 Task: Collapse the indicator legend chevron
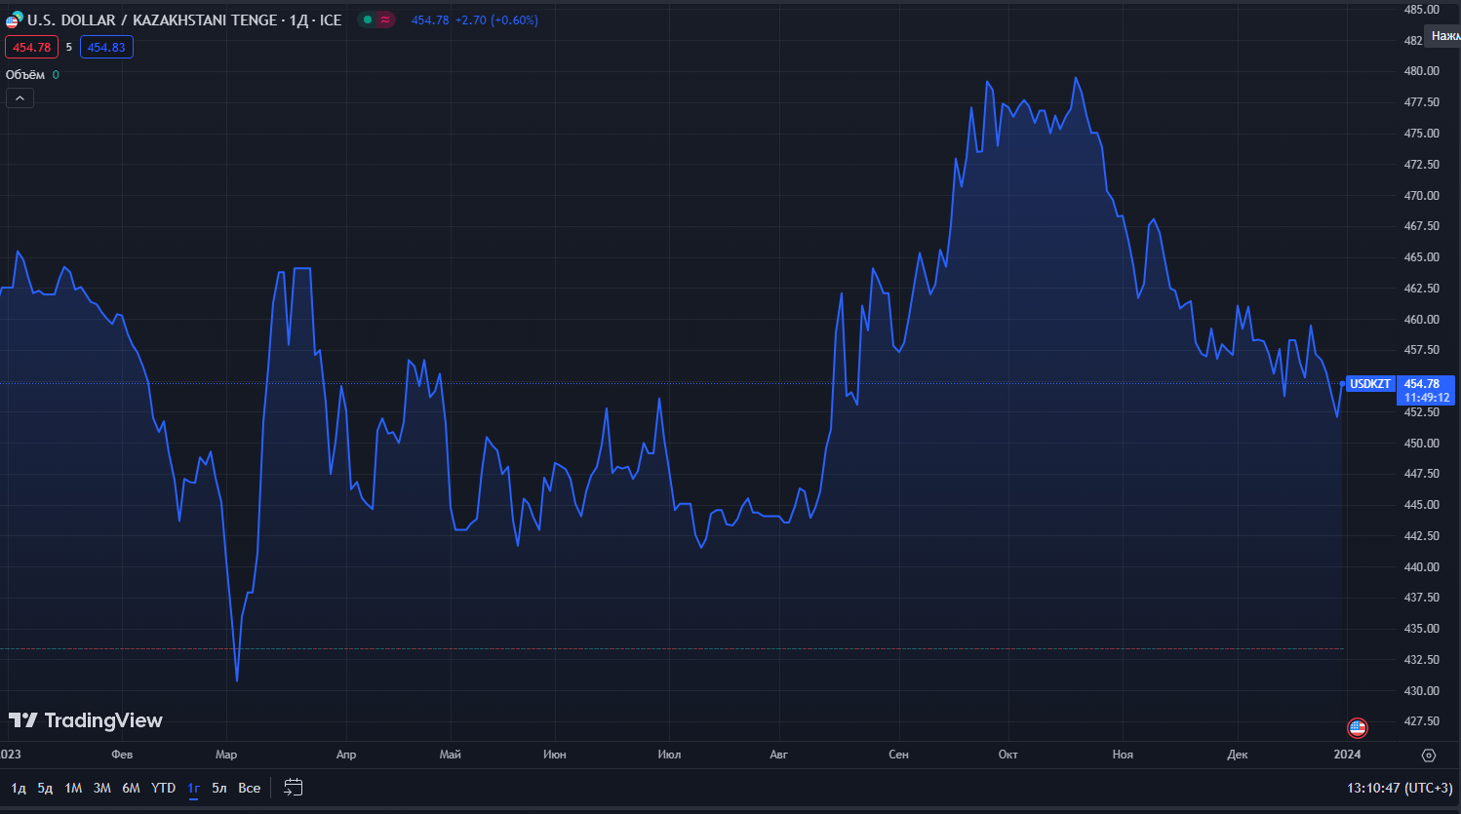(x=20, y=97)
